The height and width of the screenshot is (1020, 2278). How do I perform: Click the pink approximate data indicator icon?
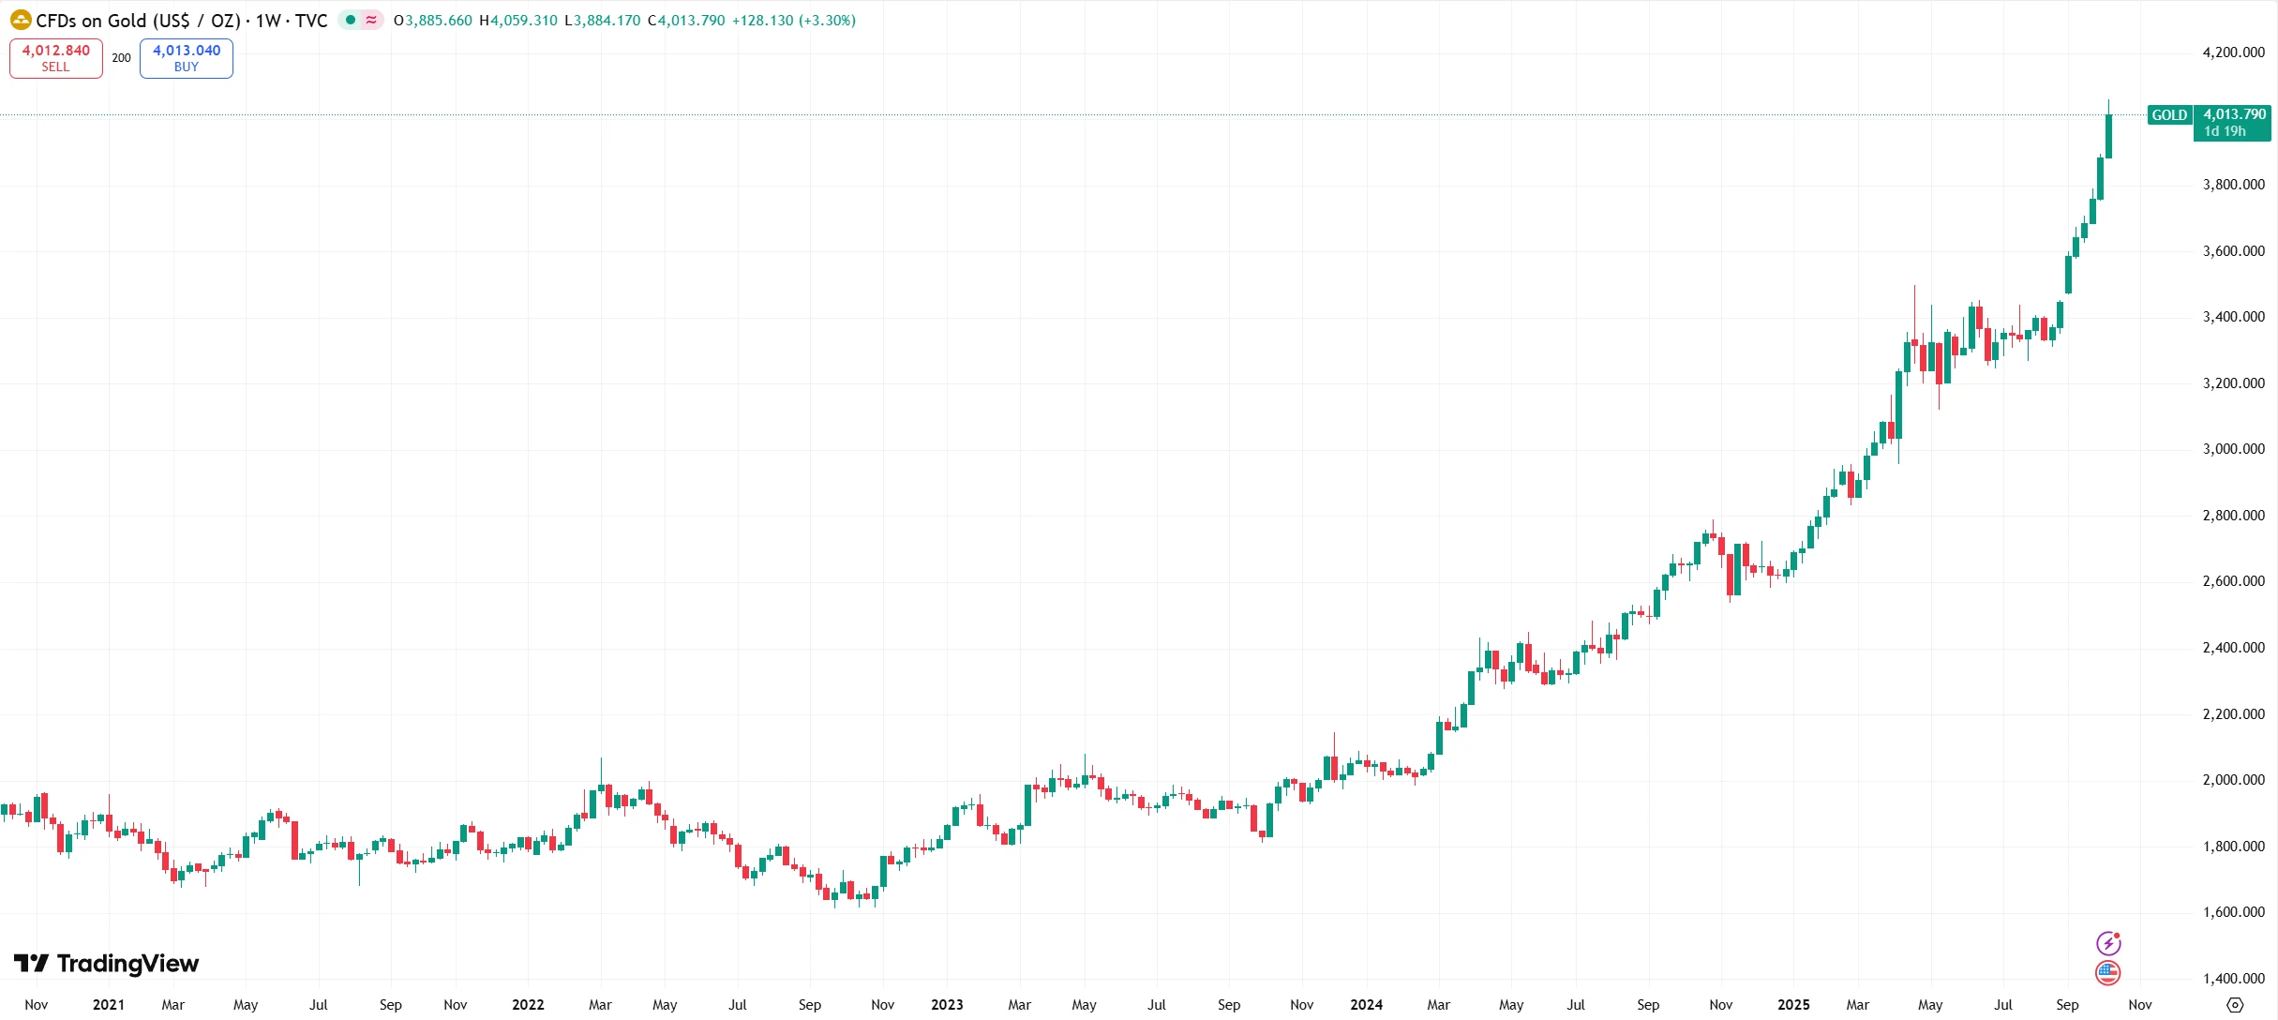[x=372, y=20]
